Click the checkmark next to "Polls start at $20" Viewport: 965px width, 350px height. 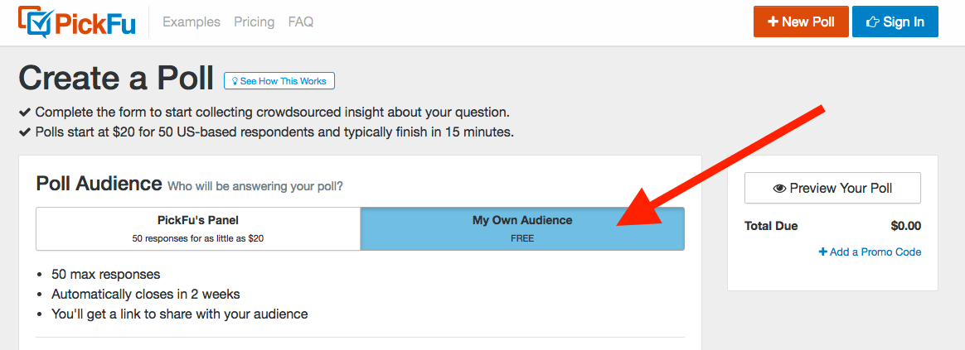[25, 132]
